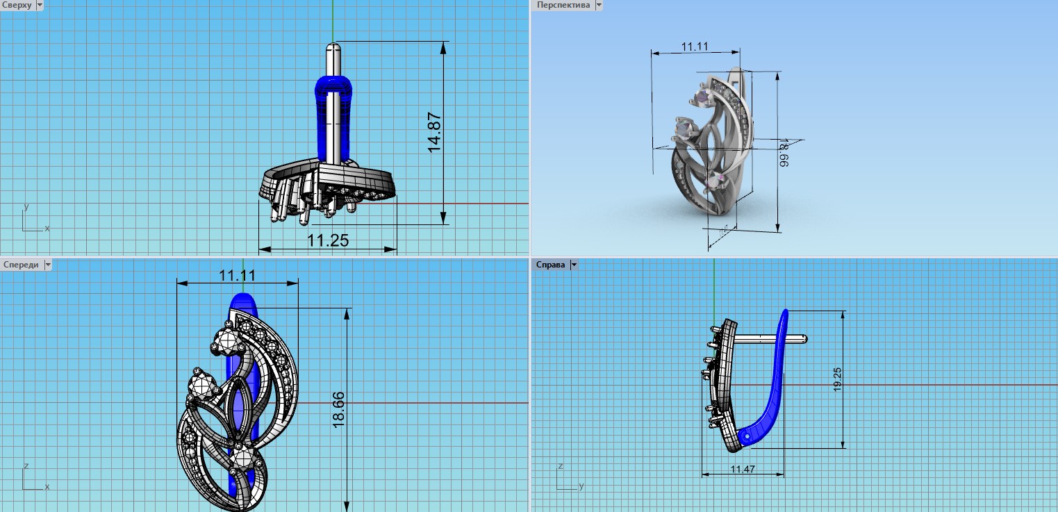This screenshot has width=1058, height=512.
Task: Click the ZY axis icon in Справа viewport
Action: click(x=563, y=479)
